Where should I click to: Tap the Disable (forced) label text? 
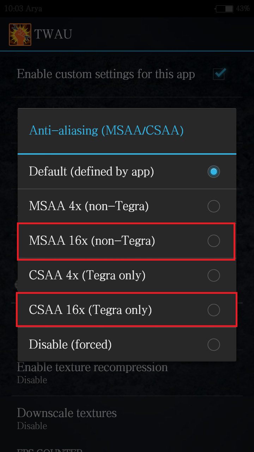tap(70, 345)
